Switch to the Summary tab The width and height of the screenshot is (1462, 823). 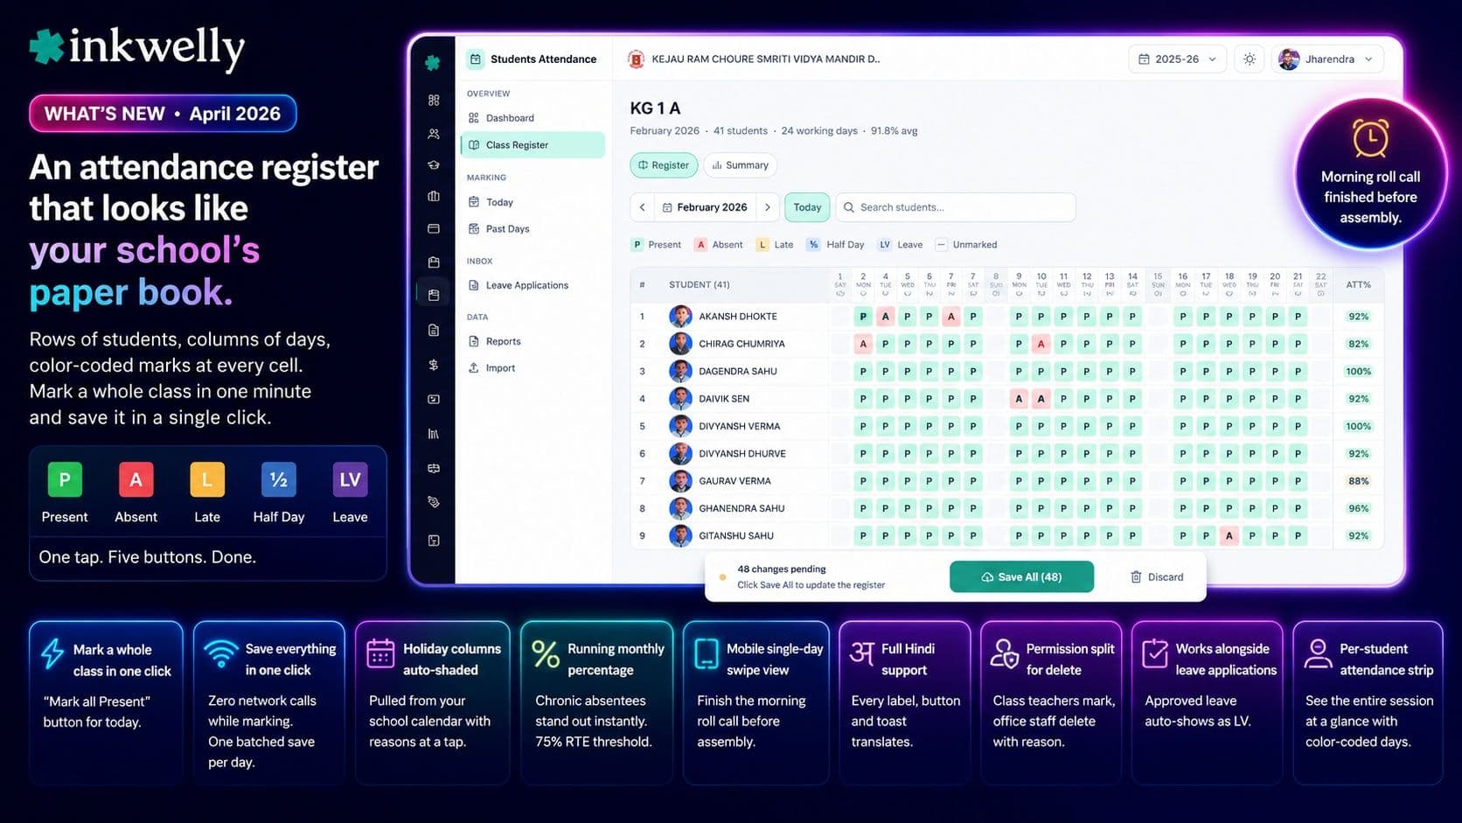(x=740, y=165)
